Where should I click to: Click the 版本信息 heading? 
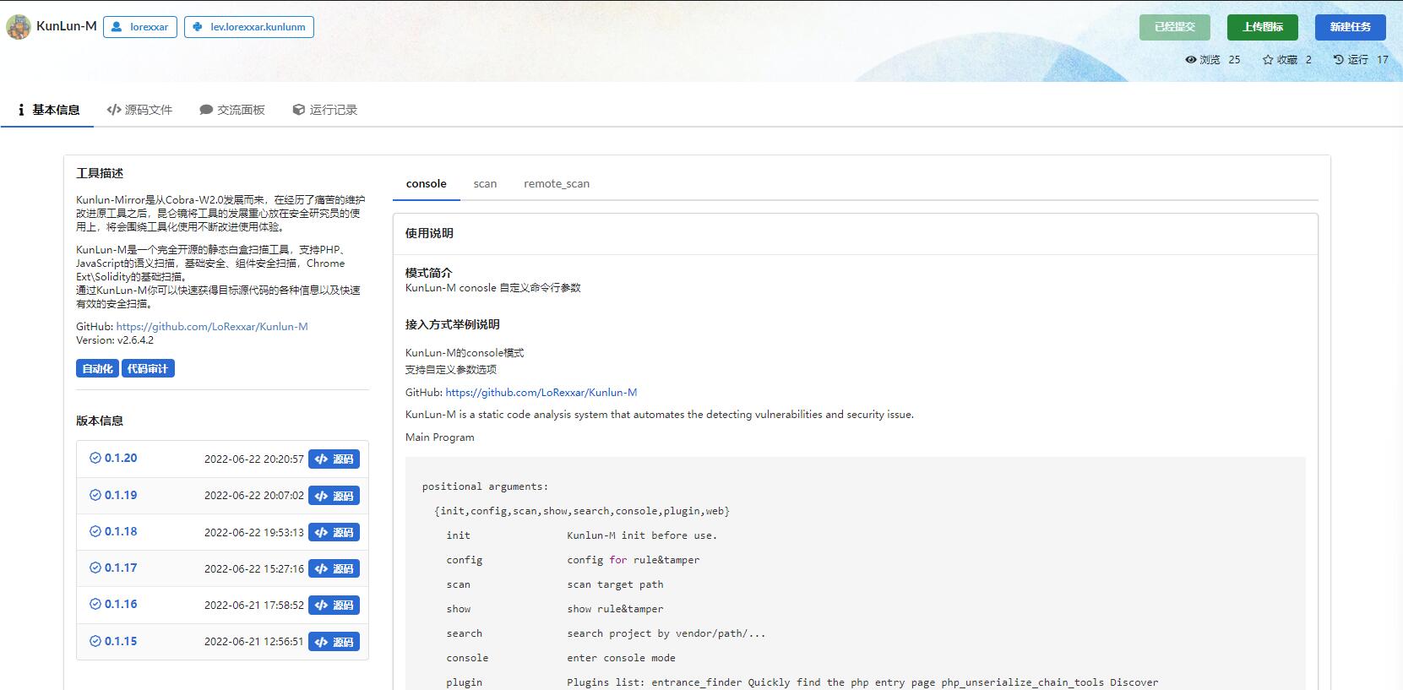tap(100, 421)
